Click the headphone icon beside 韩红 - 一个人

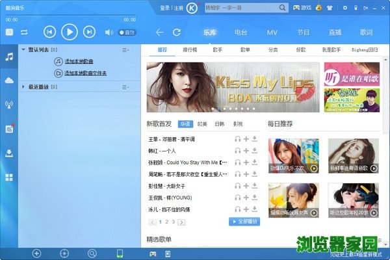[x=238, y=150]
